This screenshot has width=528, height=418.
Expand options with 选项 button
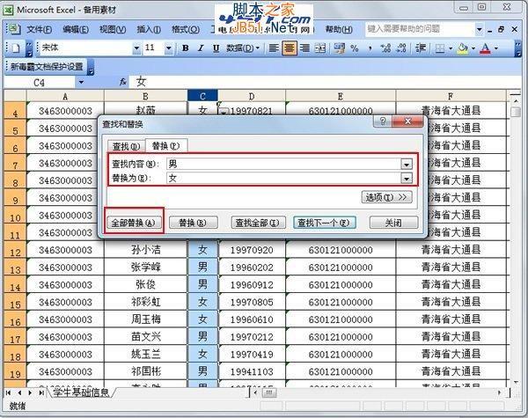387,197
